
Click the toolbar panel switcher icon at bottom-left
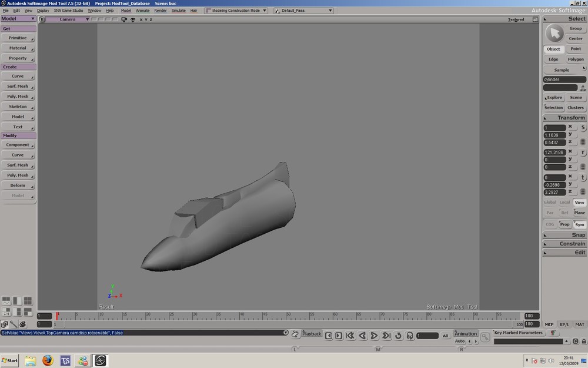(x=5, y=324)
